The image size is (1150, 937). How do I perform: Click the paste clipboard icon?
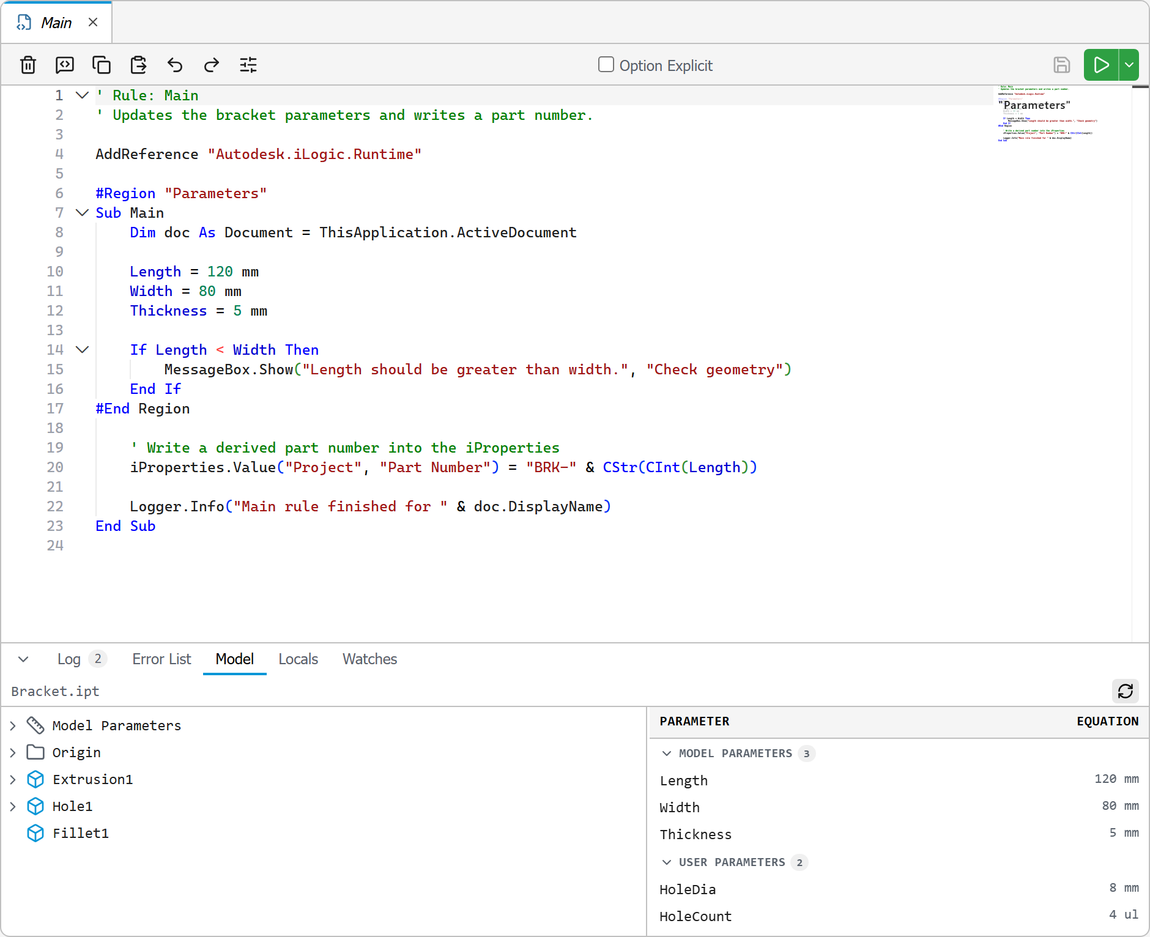(138, 65)
